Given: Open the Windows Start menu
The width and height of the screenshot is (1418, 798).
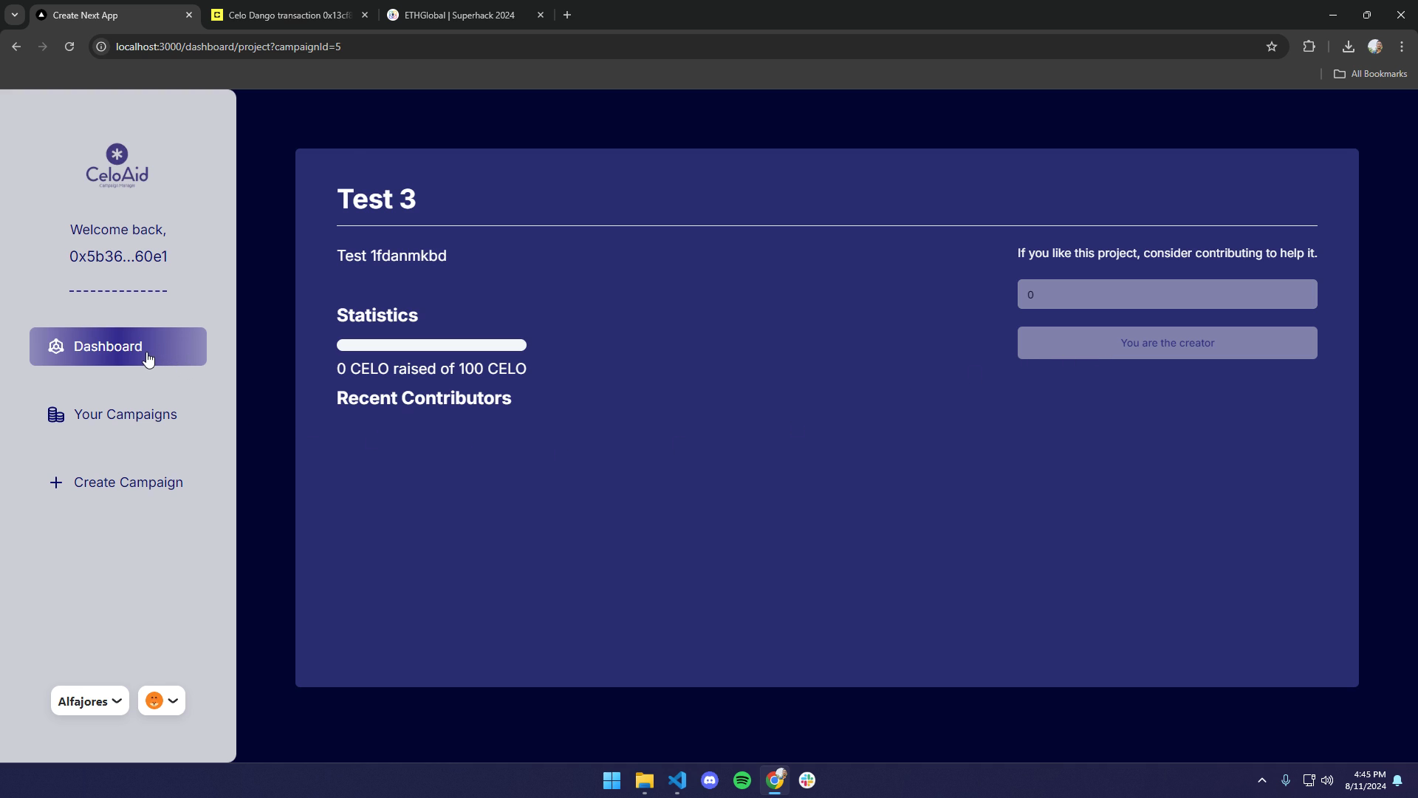Looking at the screenshot, I should coord(612,780).
